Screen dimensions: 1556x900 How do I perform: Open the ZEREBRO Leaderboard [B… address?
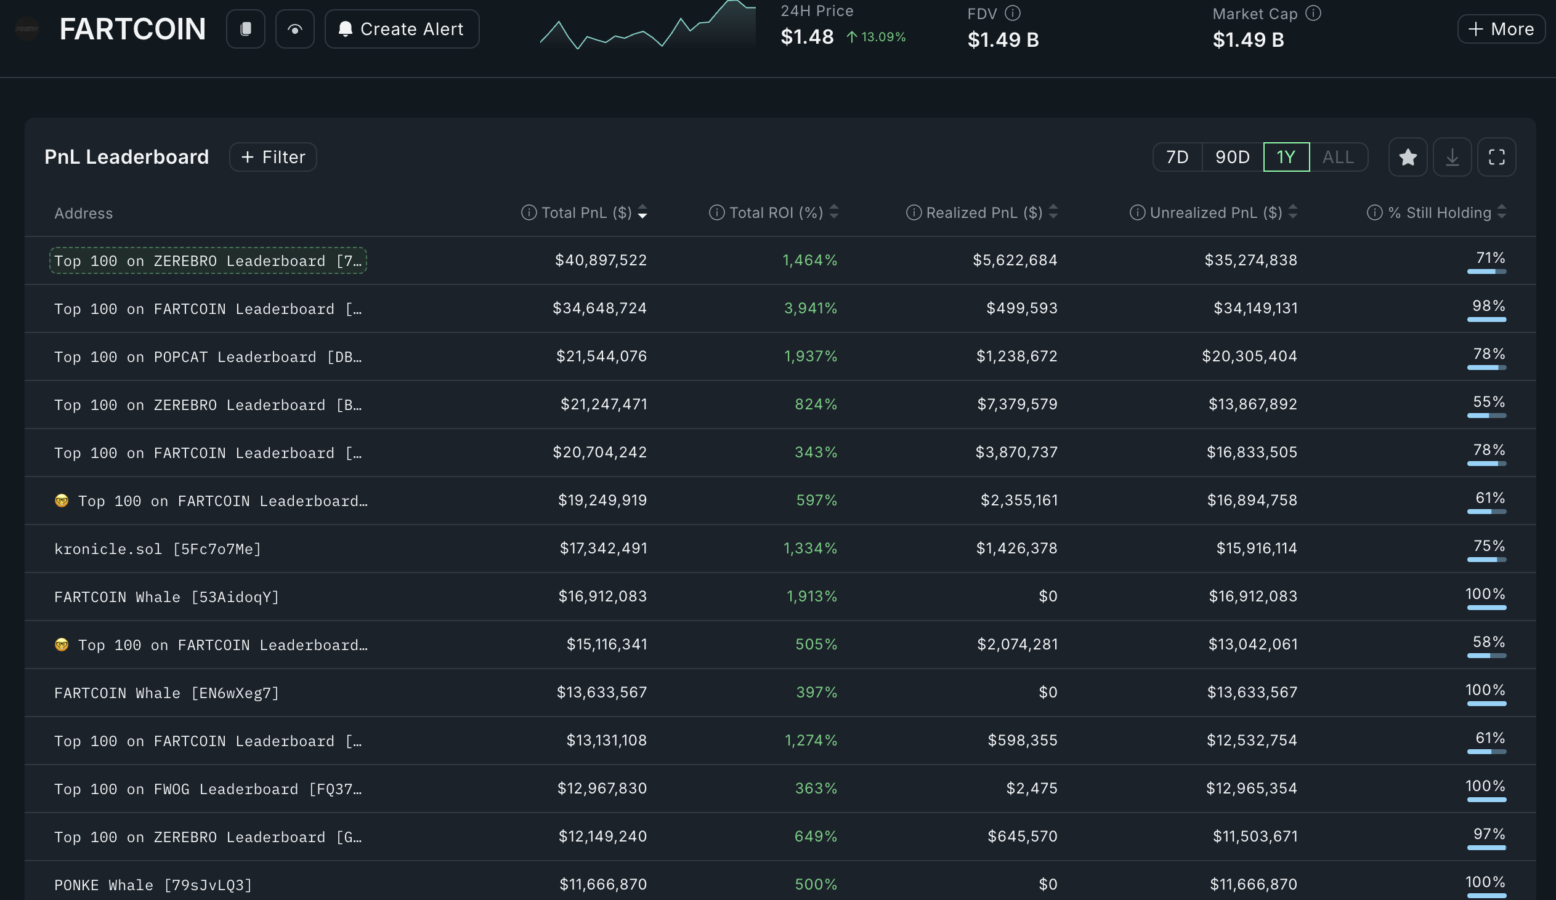[208, 405]
